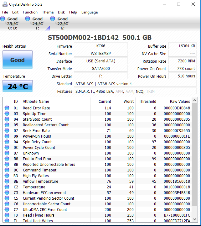Click status orb for Reallocated Sectors Count
The width and height of the screenshot is (201, 226).
point(7,125)
